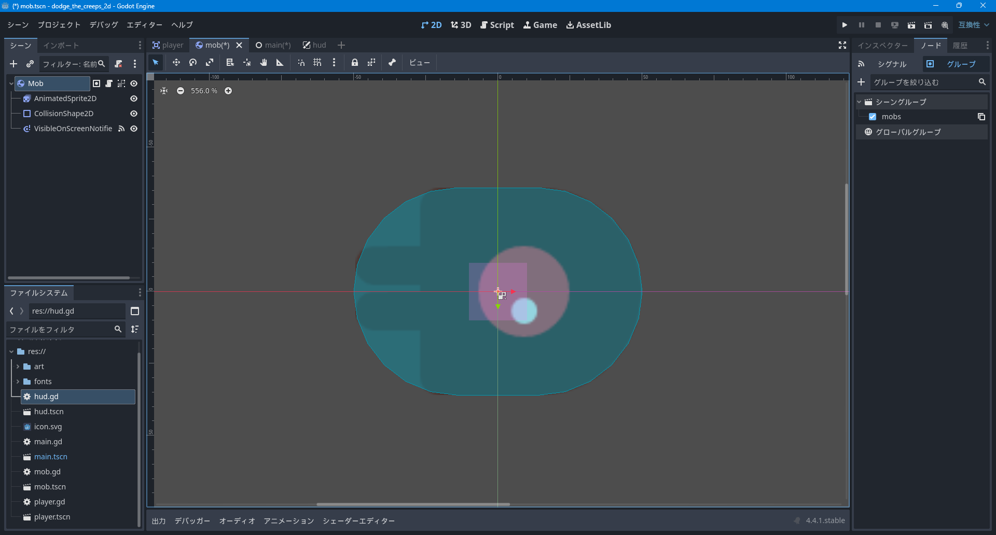The image size is (996, 535).
Task: Activate the Scale Mode tool
Action: coord(210,63)
